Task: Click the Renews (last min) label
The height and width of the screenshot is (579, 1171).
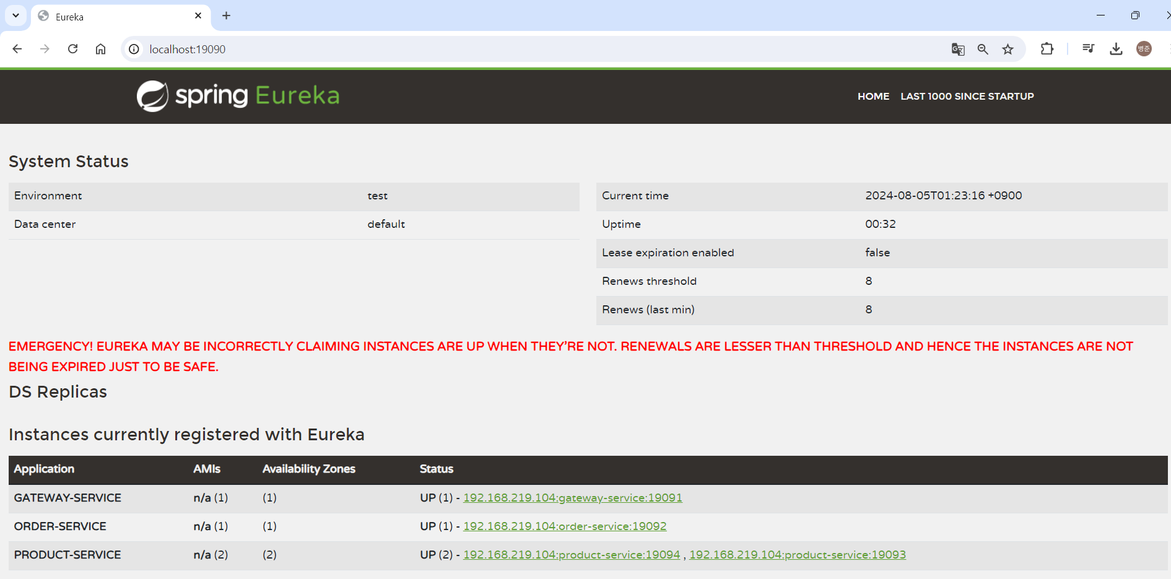Action: (648, 310)
